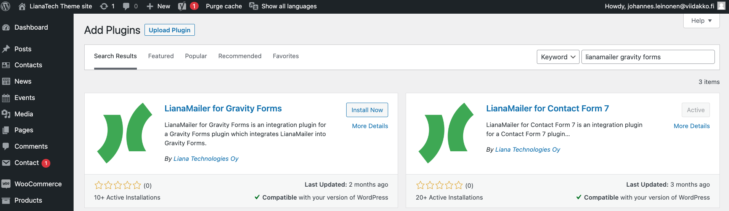Open the LianaMailer for Contact Form 7 title

548,108
